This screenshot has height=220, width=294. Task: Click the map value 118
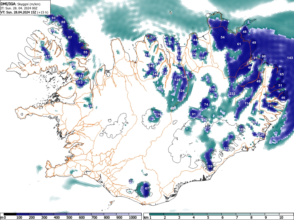[168, 44]
